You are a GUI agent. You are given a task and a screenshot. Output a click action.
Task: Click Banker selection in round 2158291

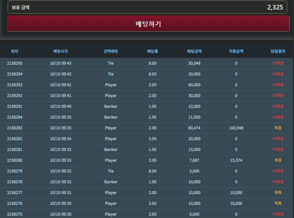[111, 106]
